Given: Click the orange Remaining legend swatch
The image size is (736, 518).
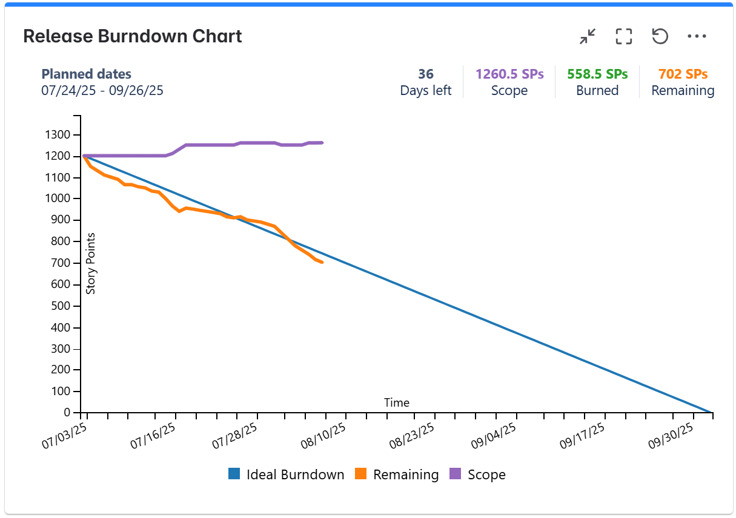Looking at the screenshot, I should point(361,474).
